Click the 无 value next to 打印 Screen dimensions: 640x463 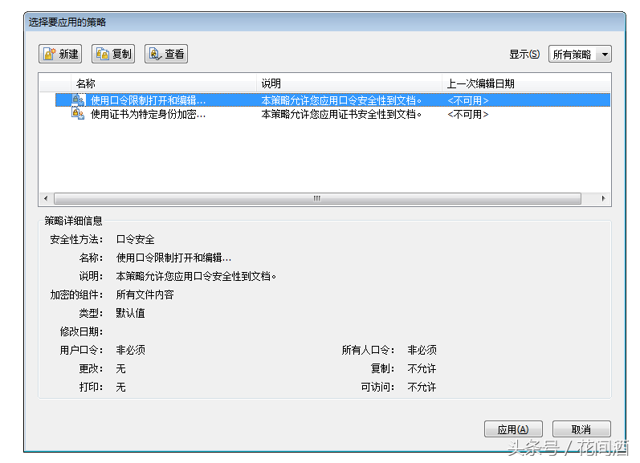[120, 387]
